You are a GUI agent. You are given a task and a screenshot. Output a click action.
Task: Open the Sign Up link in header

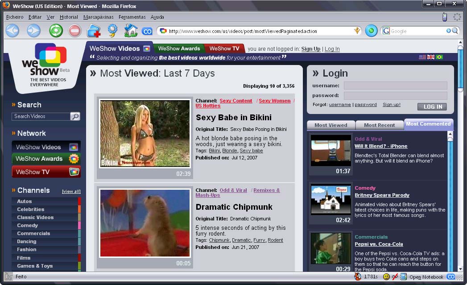tap(310, 49)
